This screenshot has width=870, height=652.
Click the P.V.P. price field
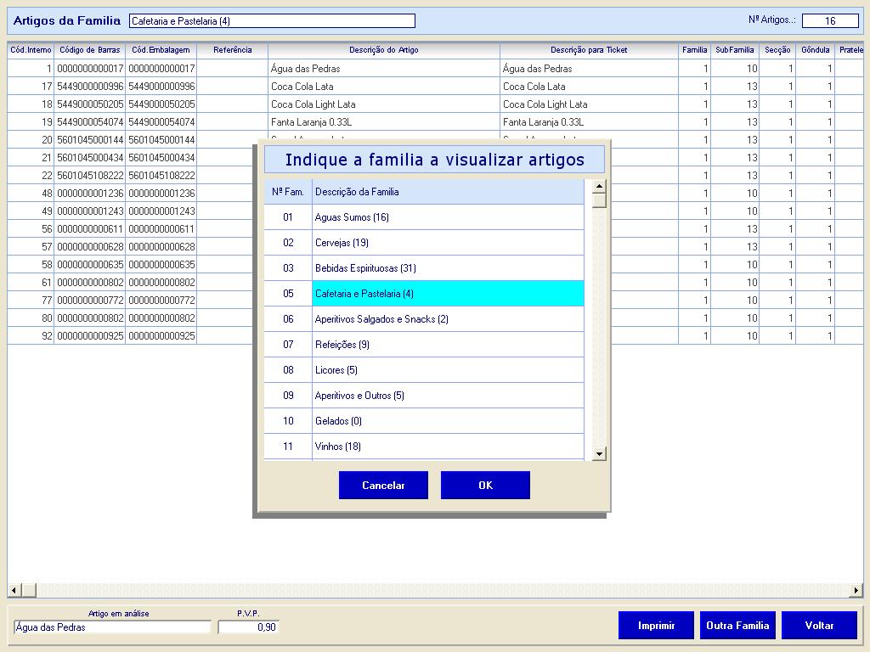248,627
